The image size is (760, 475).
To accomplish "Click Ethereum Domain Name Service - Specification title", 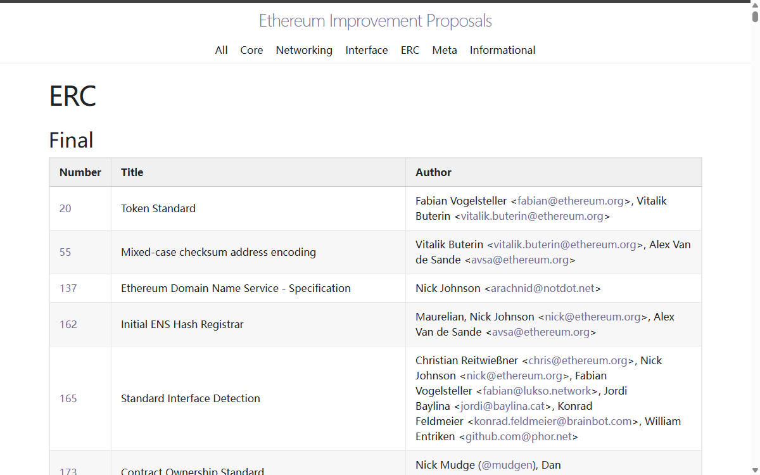I will point(236,288).
